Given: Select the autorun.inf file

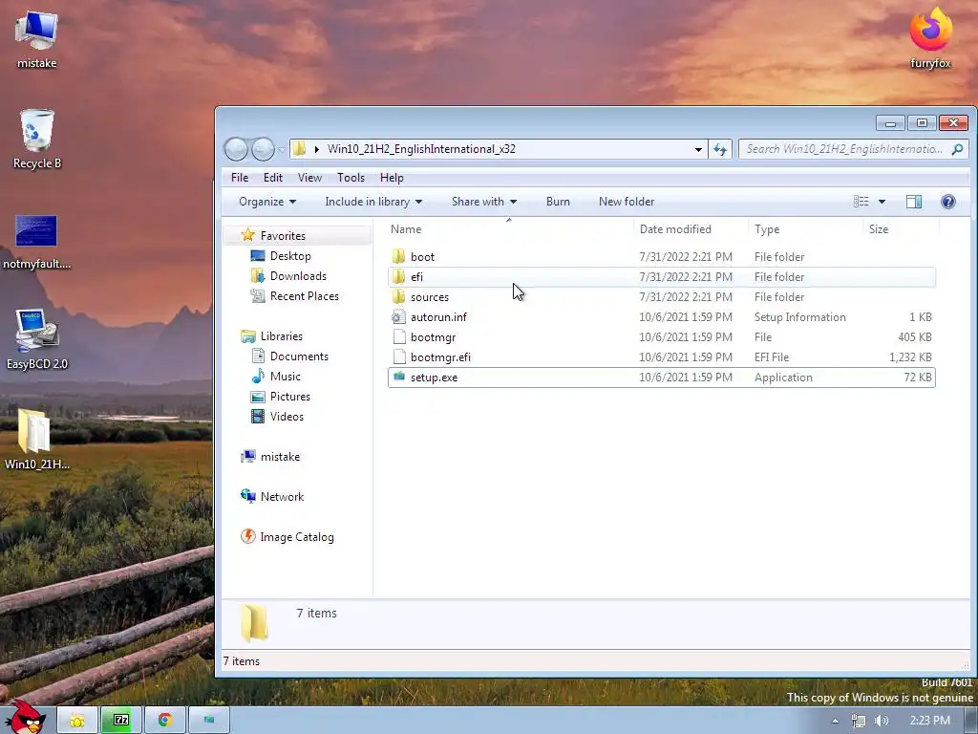Looking at the screenshot, I should tap(661, 317).
